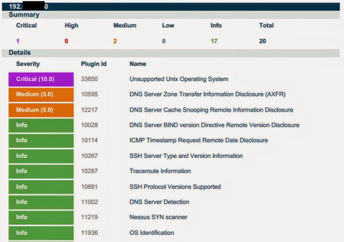Click the Medium badge for plugin 10595
The height and width of the screenshot is (242, 344).
point(41,94)
